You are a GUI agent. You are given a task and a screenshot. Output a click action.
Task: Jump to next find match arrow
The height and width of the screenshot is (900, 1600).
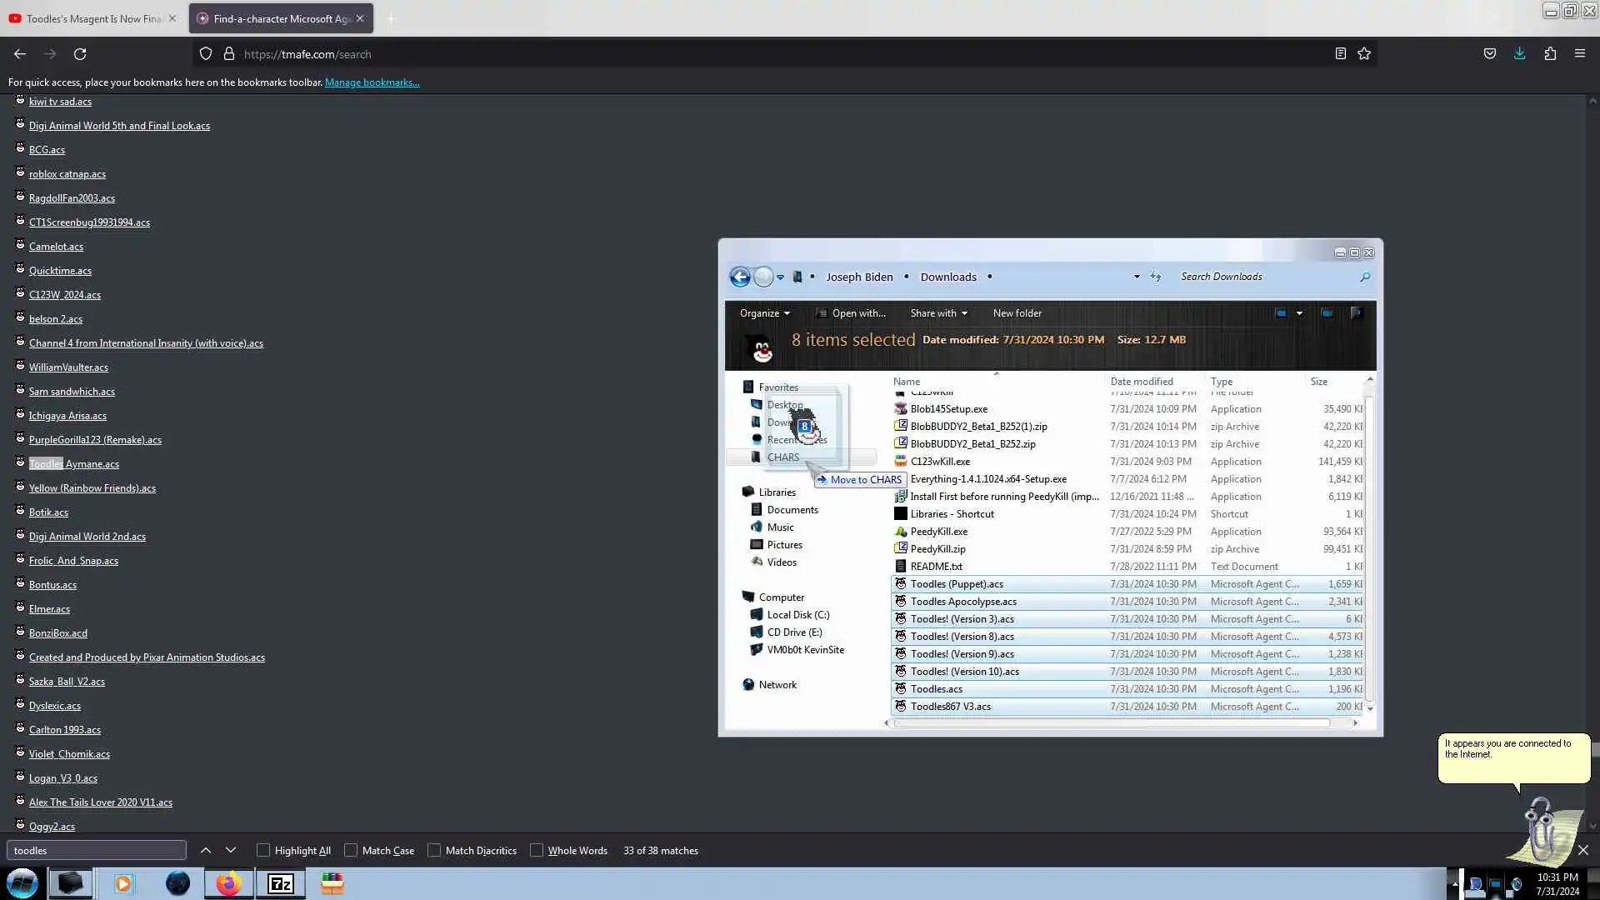[x=231, y=850]
